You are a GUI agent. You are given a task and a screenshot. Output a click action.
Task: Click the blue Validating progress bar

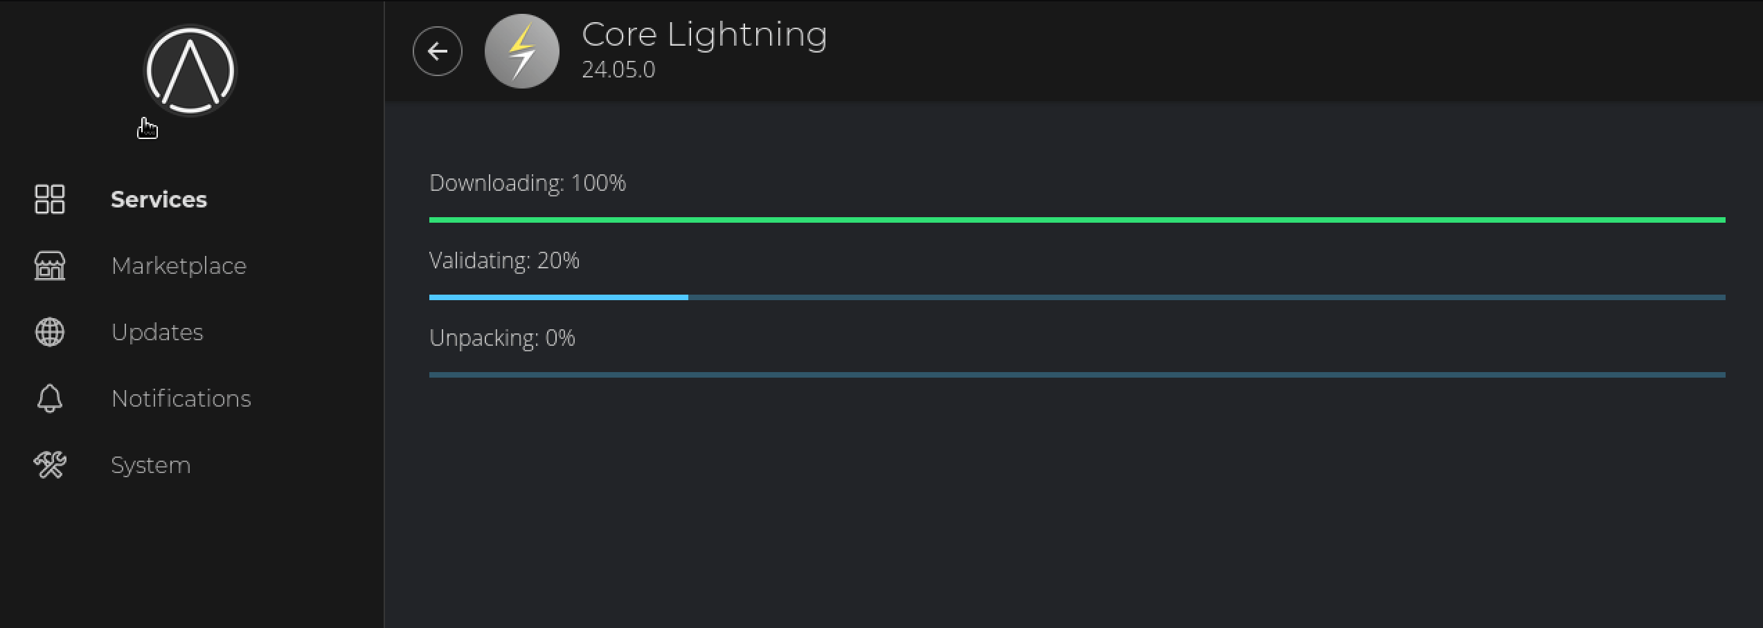coord(558,297)
